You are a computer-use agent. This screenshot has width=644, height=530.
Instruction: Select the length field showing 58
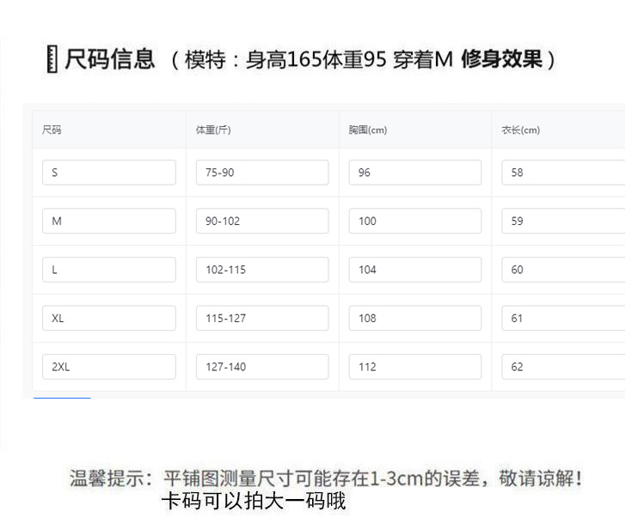[x=563, y=173]
